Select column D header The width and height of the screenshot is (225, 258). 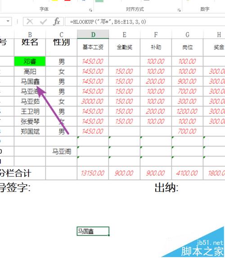pyautogui.click(x=93, y=35)
